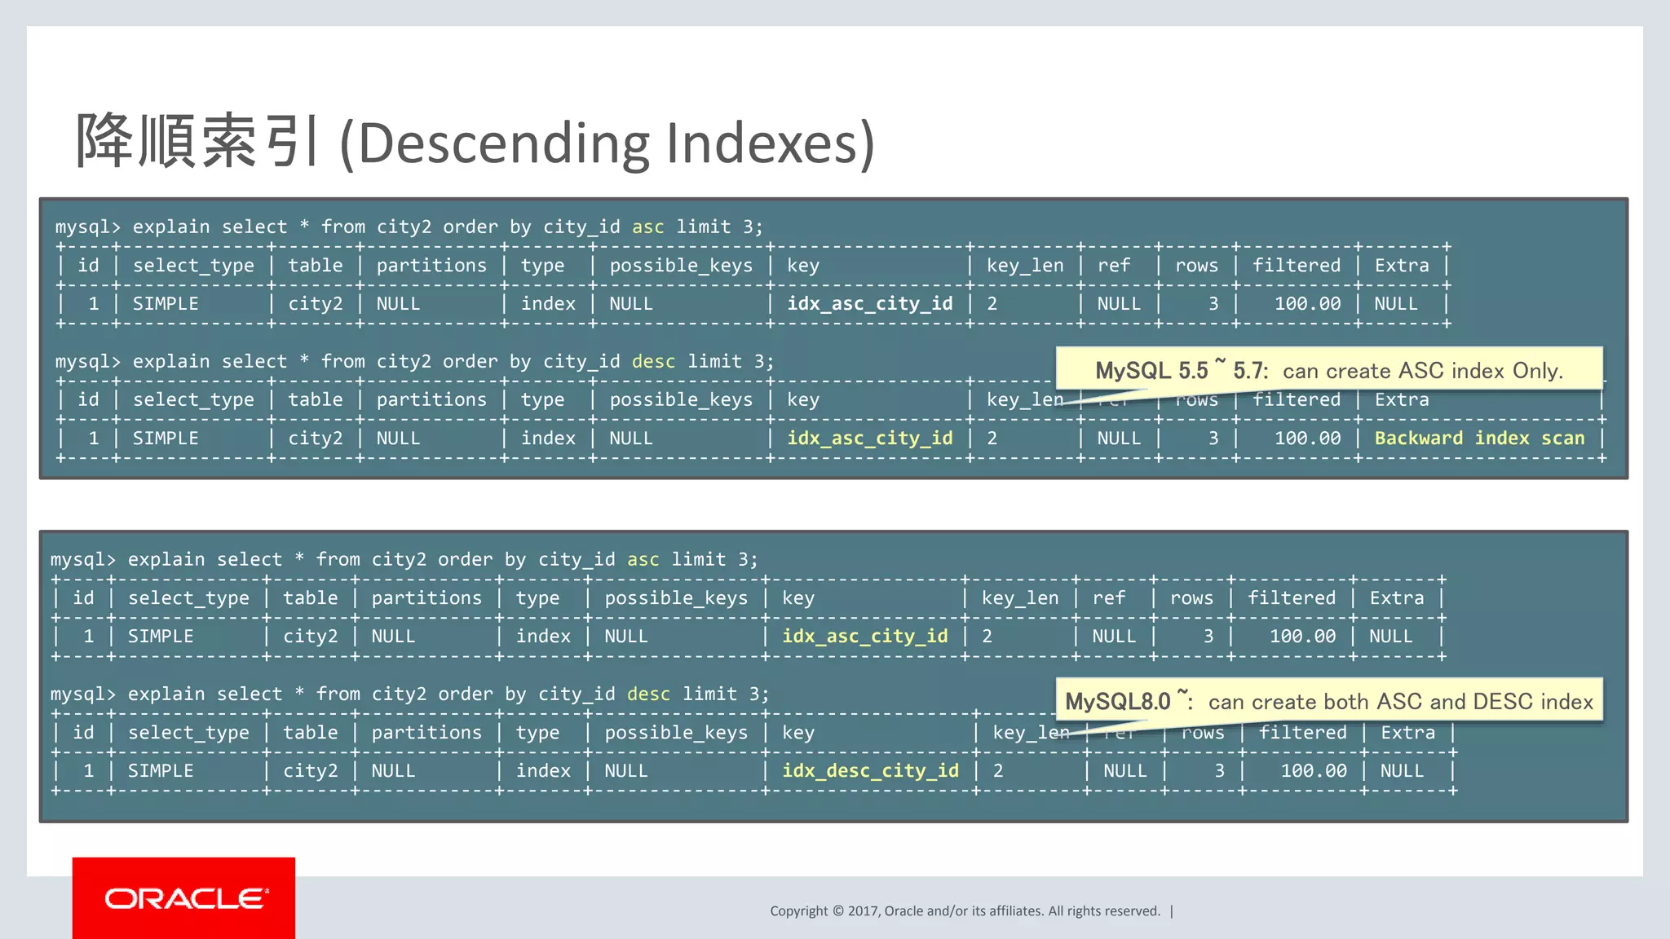Click the Extra header in first table
Screen dimensions: 1670x939
coord(1401,266)
